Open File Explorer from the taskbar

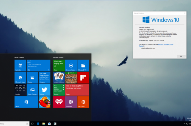[x=44, y=123]
